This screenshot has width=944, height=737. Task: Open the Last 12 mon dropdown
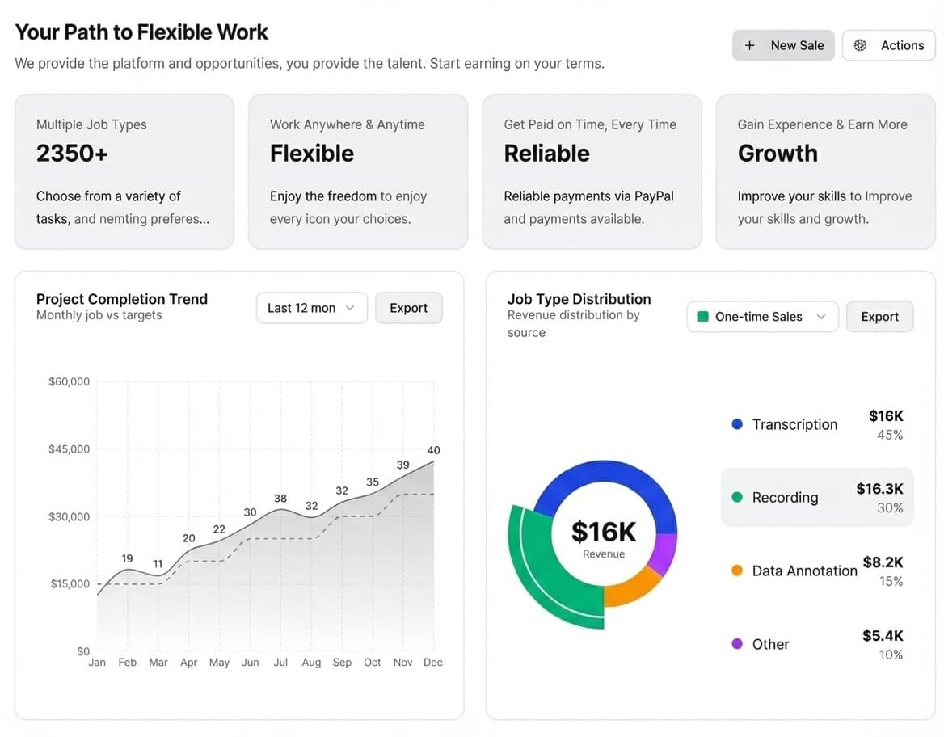312,308
